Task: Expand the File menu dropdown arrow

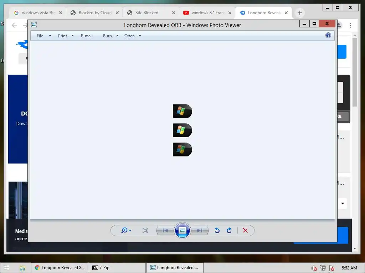Action: click(x=50, y=36)
